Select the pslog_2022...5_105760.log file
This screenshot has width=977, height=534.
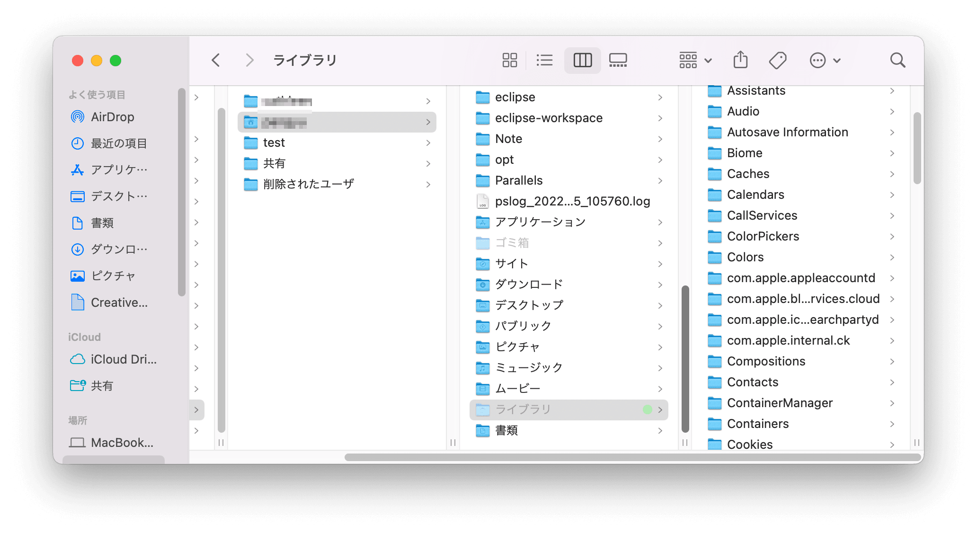pos(568,201)
